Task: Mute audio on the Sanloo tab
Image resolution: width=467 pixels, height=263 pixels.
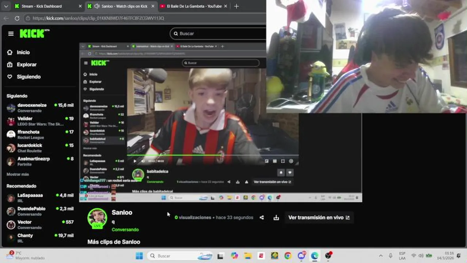Action: point(97,6)
